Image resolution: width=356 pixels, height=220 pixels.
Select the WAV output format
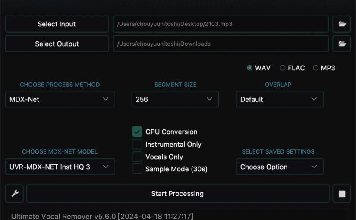pyautogui.click(x=250, y=68)
